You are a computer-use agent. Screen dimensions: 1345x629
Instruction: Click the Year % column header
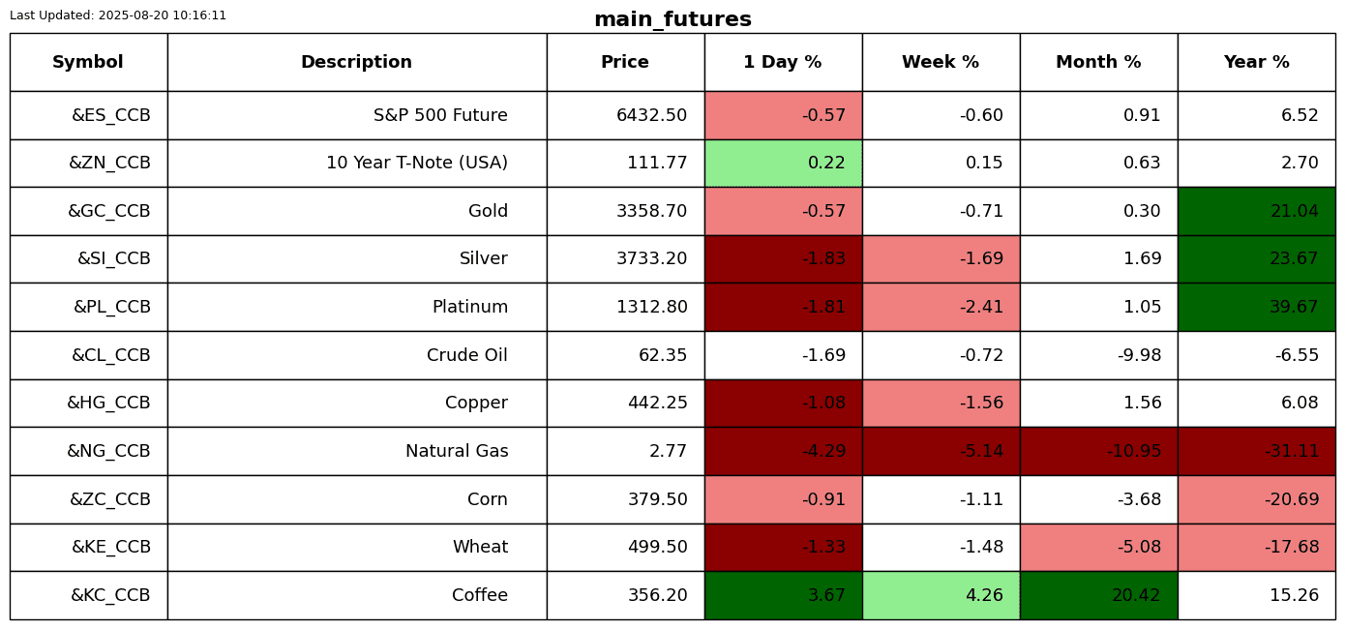pyautogui.click(x=1256, y=62)
